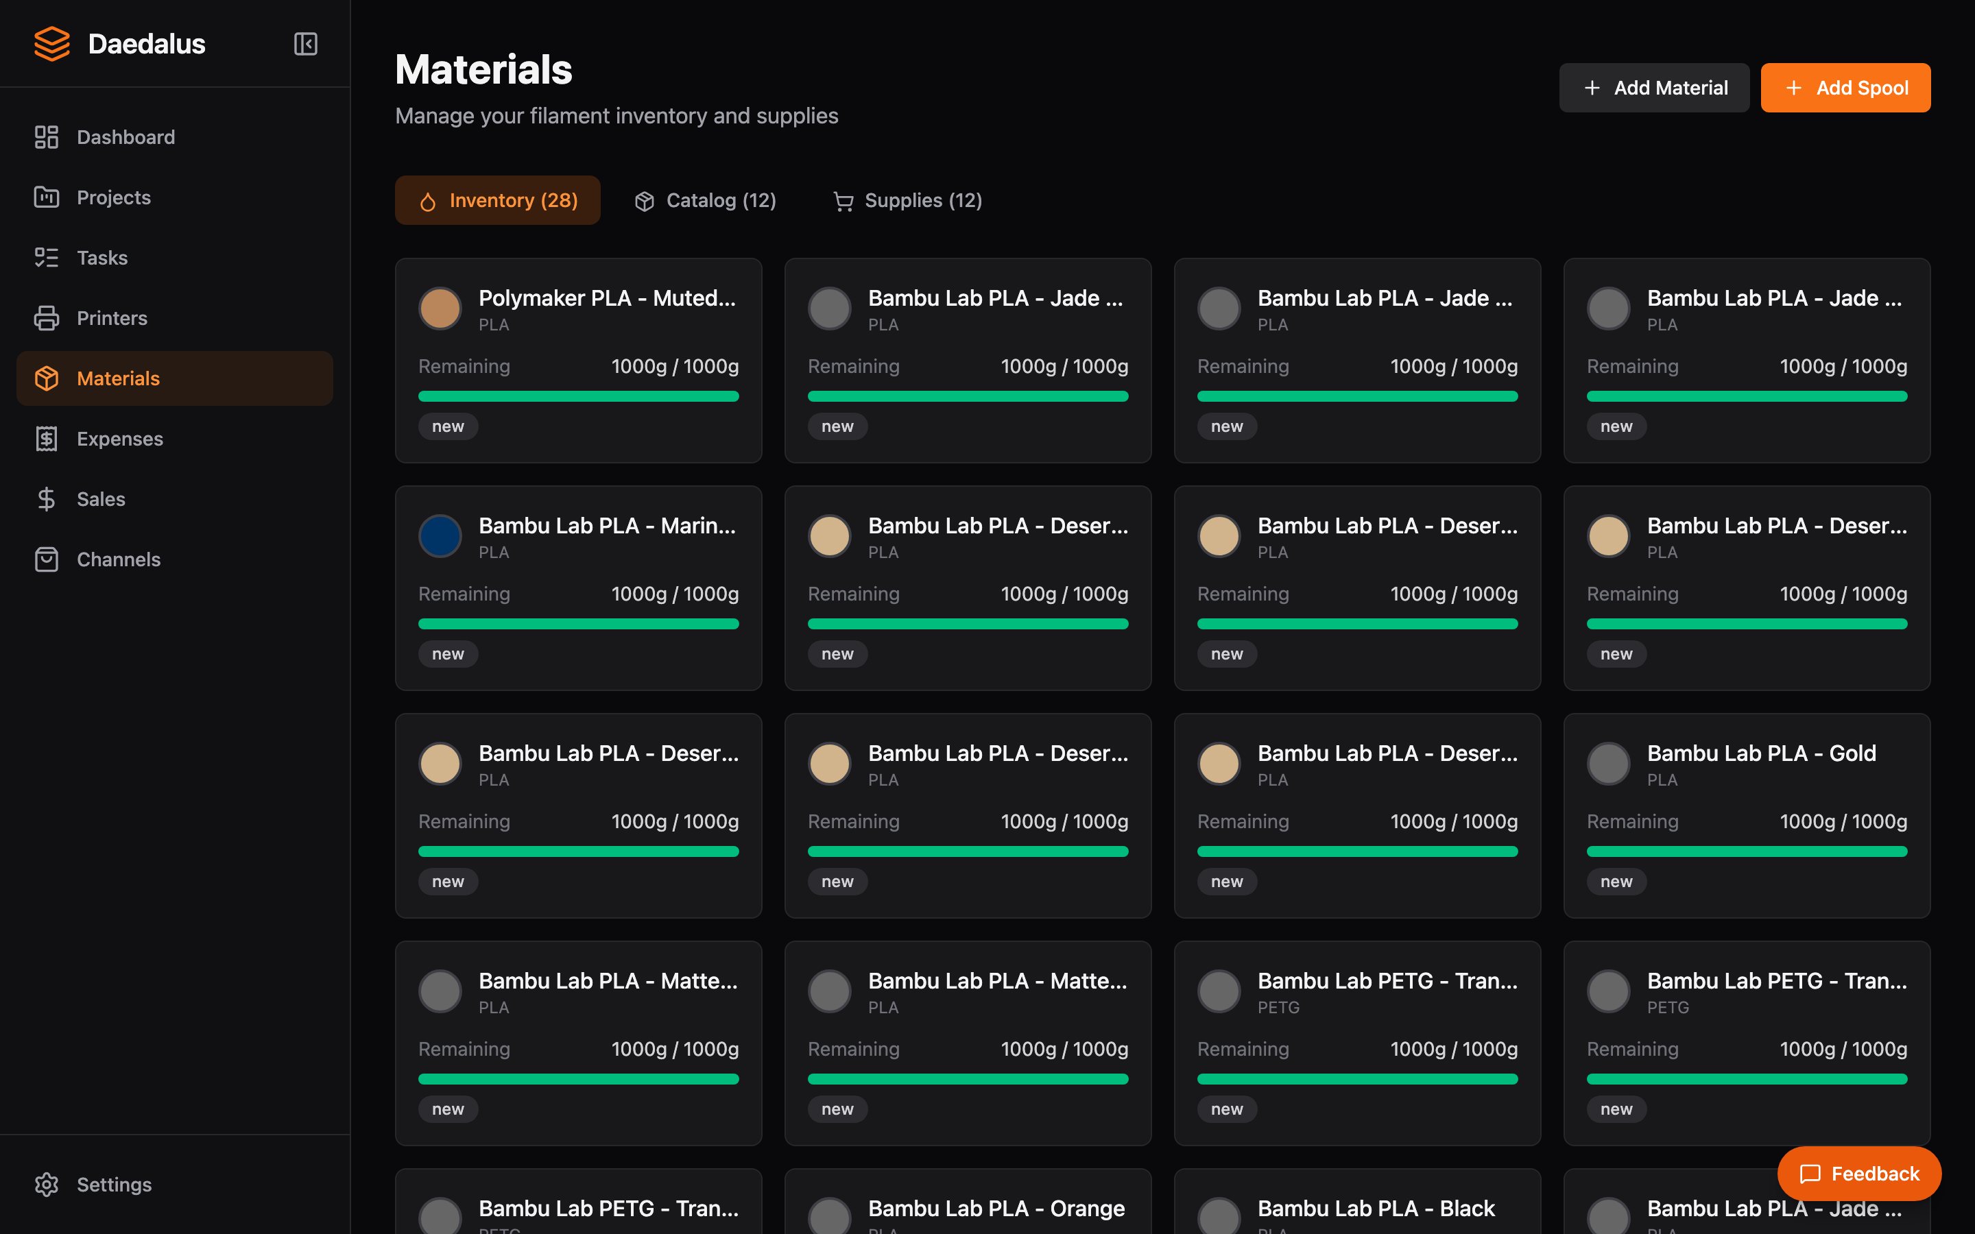Open the Supplies tab

pos(906,200)
